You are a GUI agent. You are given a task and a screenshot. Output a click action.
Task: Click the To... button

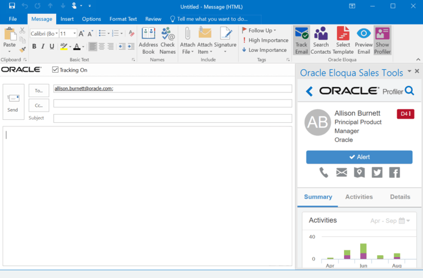coord(39,91)
